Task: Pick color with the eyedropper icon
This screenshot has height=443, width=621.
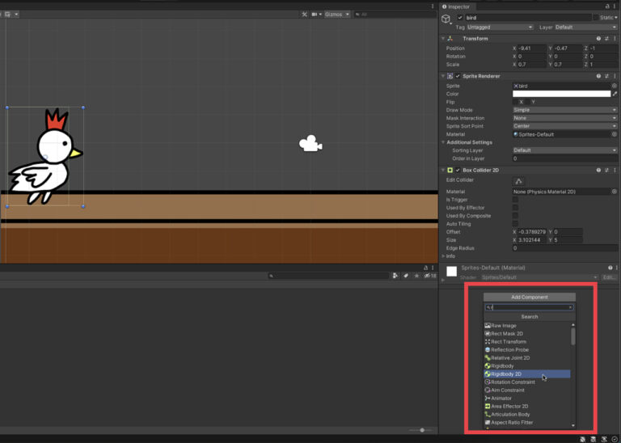Action: [615, 94]
